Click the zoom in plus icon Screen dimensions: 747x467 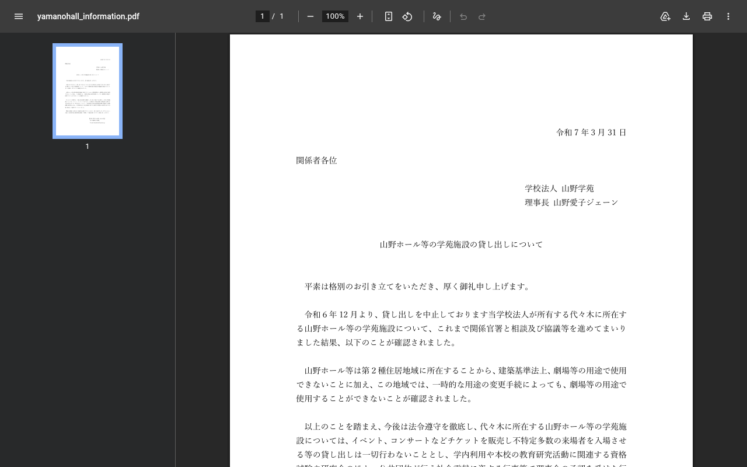pos(360,16)
